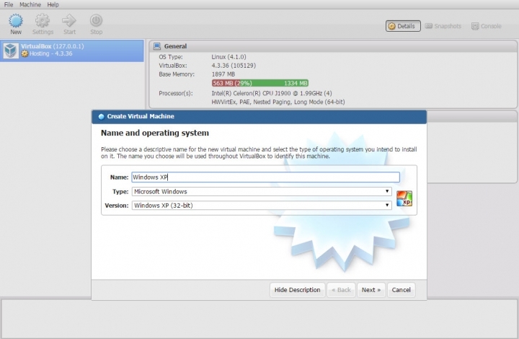Click the Windows XP OS type icon
519x339 pixels.
click(x=404, y=198)
